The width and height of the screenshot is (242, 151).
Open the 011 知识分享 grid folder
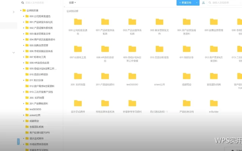pos(186,49)
